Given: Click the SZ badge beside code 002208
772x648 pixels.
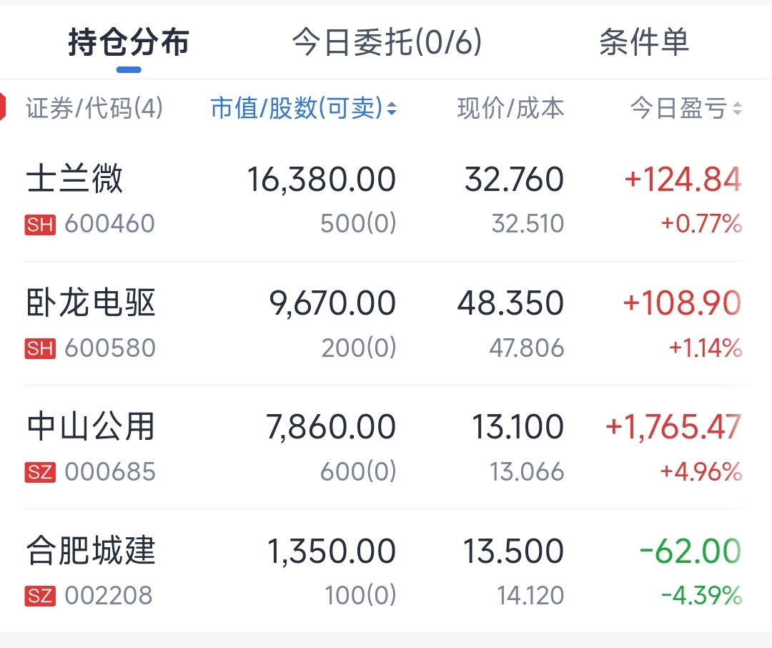Looking at the screenshot, I should coord(40,596).
